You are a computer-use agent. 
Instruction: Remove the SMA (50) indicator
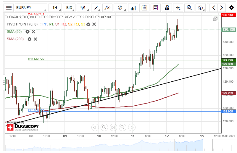(33, 32)
